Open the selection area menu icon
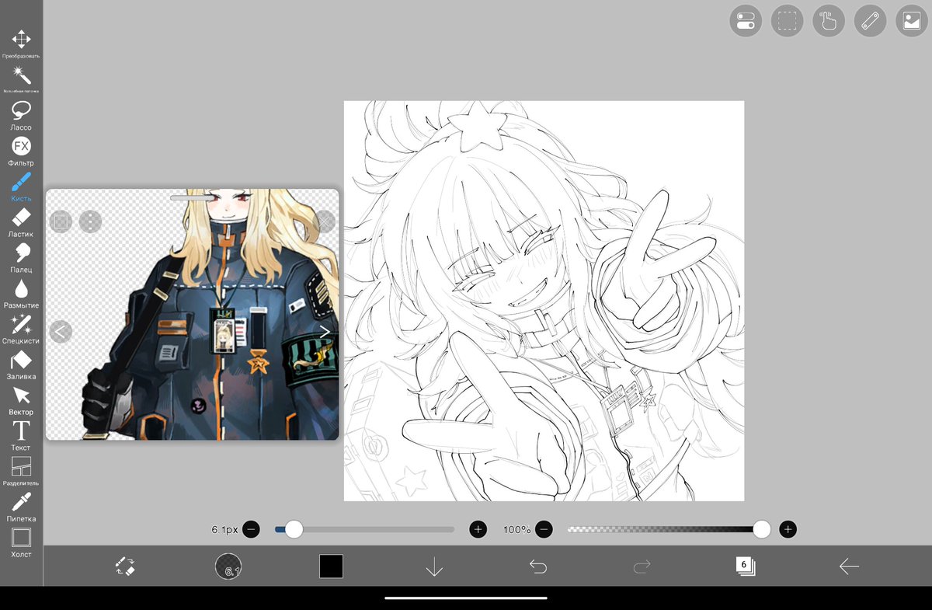The height and width of the screenshot is (610, 932). [788, 21]
